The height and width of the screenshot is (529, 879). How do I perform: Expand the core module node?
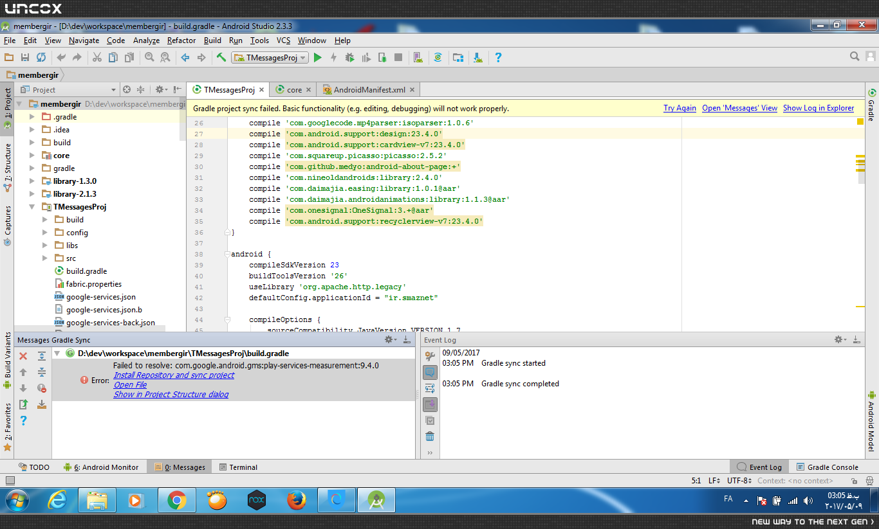32,156
